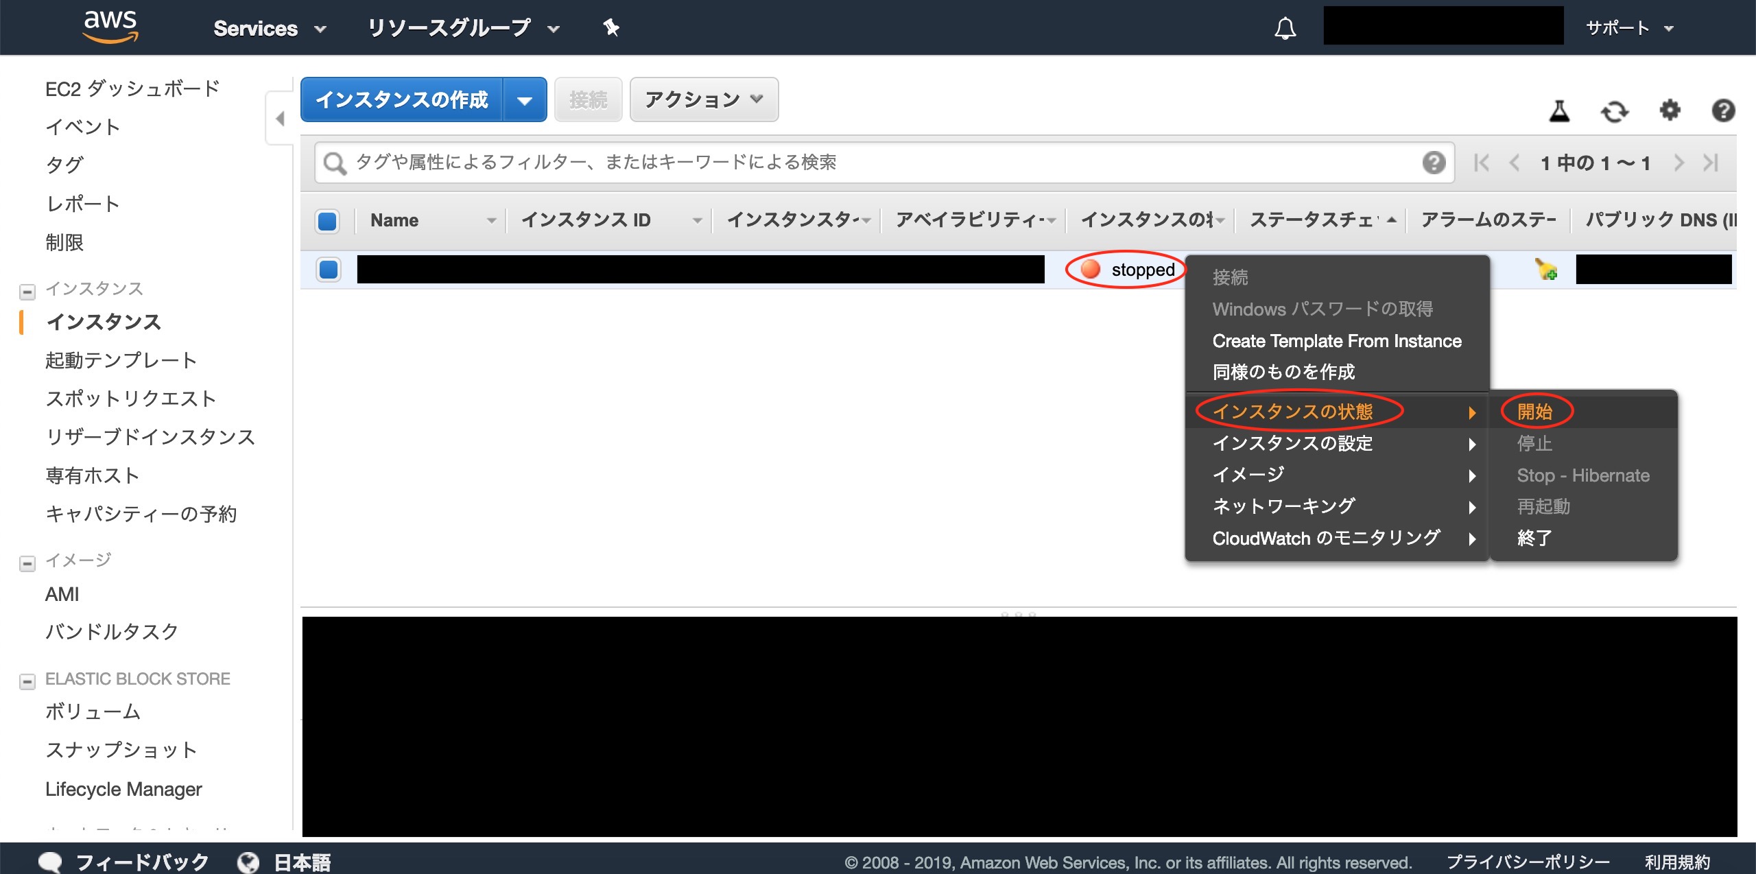This screenshot has height=874, width=1756.
Task: Open イベント in the sidebar
Action: coord(83,127)
